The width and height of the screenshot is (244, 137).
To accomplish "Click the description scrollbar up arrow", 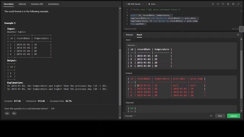I will click(120, 8).
